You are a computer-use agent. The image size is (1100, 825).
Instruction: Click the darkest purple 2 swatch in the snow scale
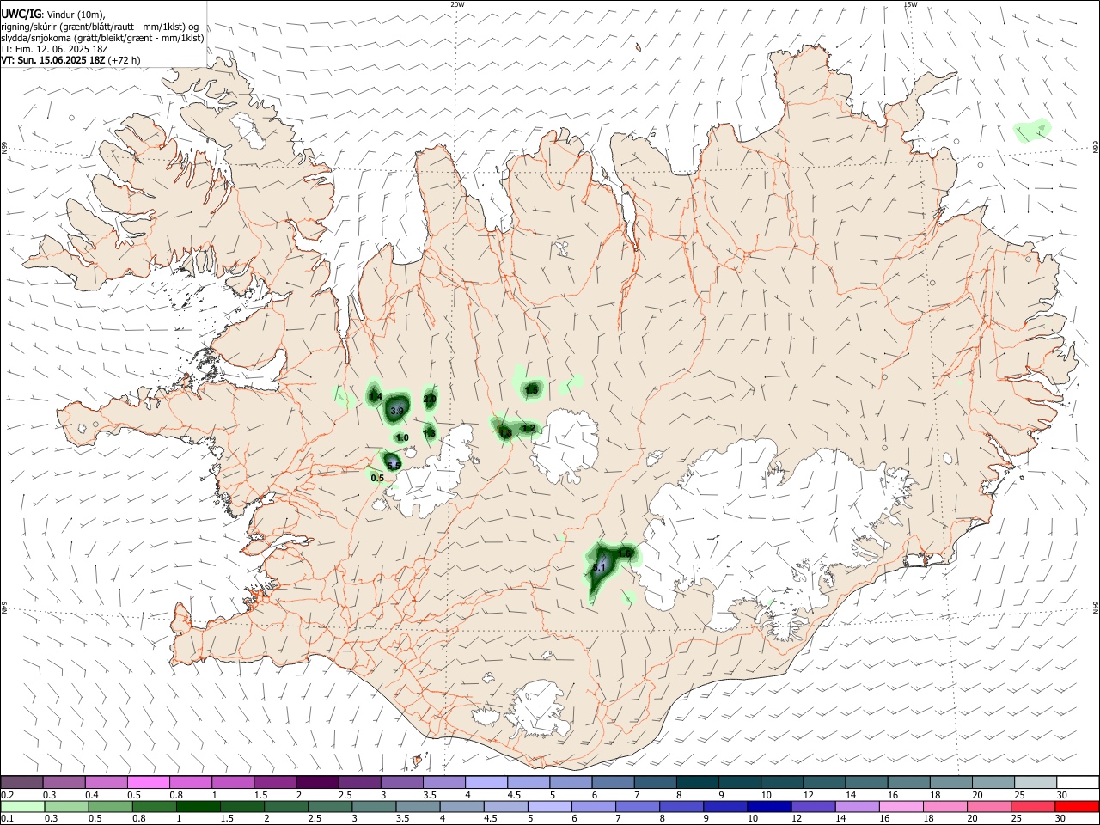[x=317, y=783]
